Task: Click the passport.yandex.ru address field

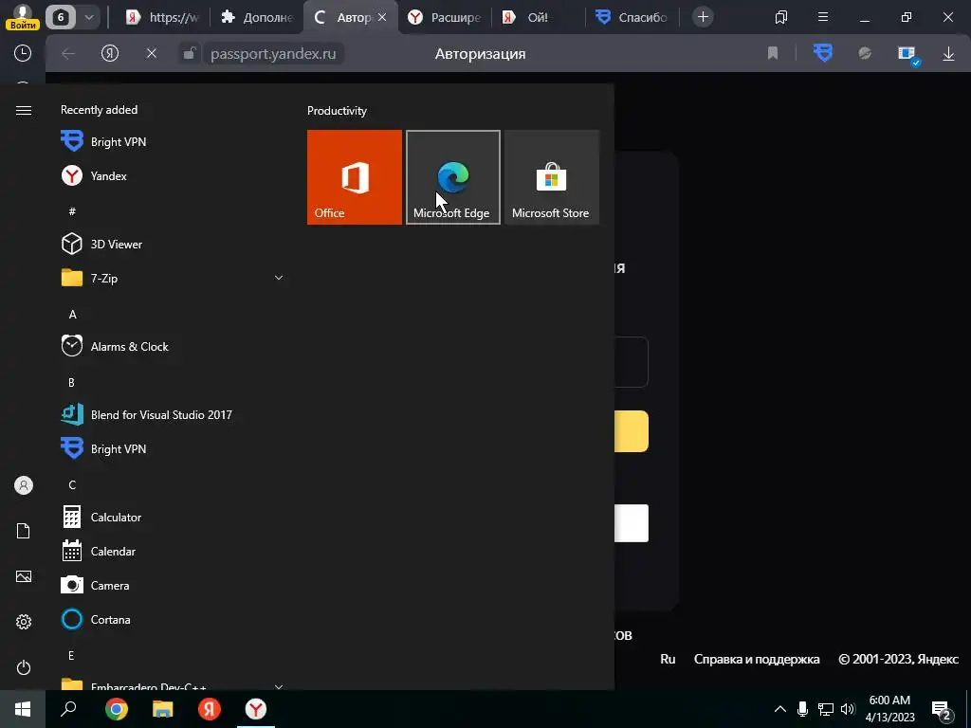Action: [x=273, y=54]
